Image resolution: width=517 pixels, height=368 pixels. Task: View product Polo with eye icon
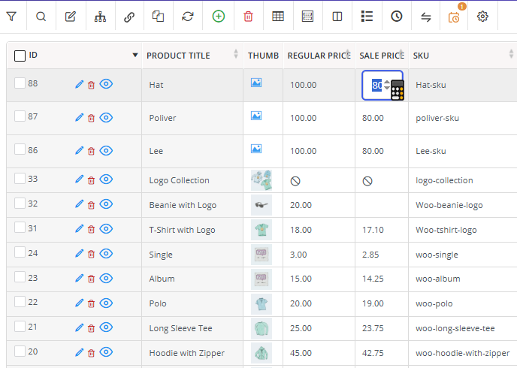106,303
